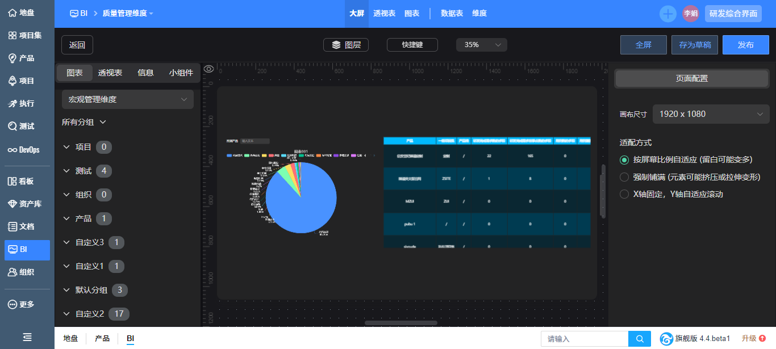Select the BI sidebar icon
The image size is (776, 349).
tap(12, 249)
